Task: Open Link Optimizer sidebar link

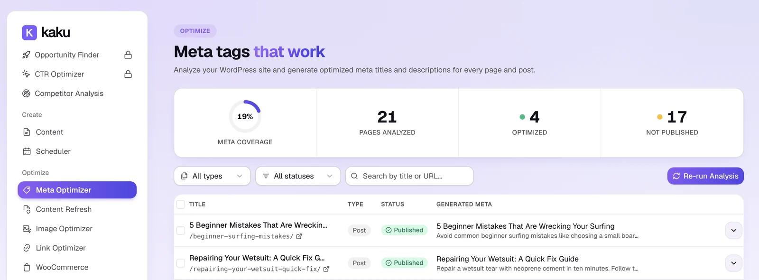Action: click(77, 248)
